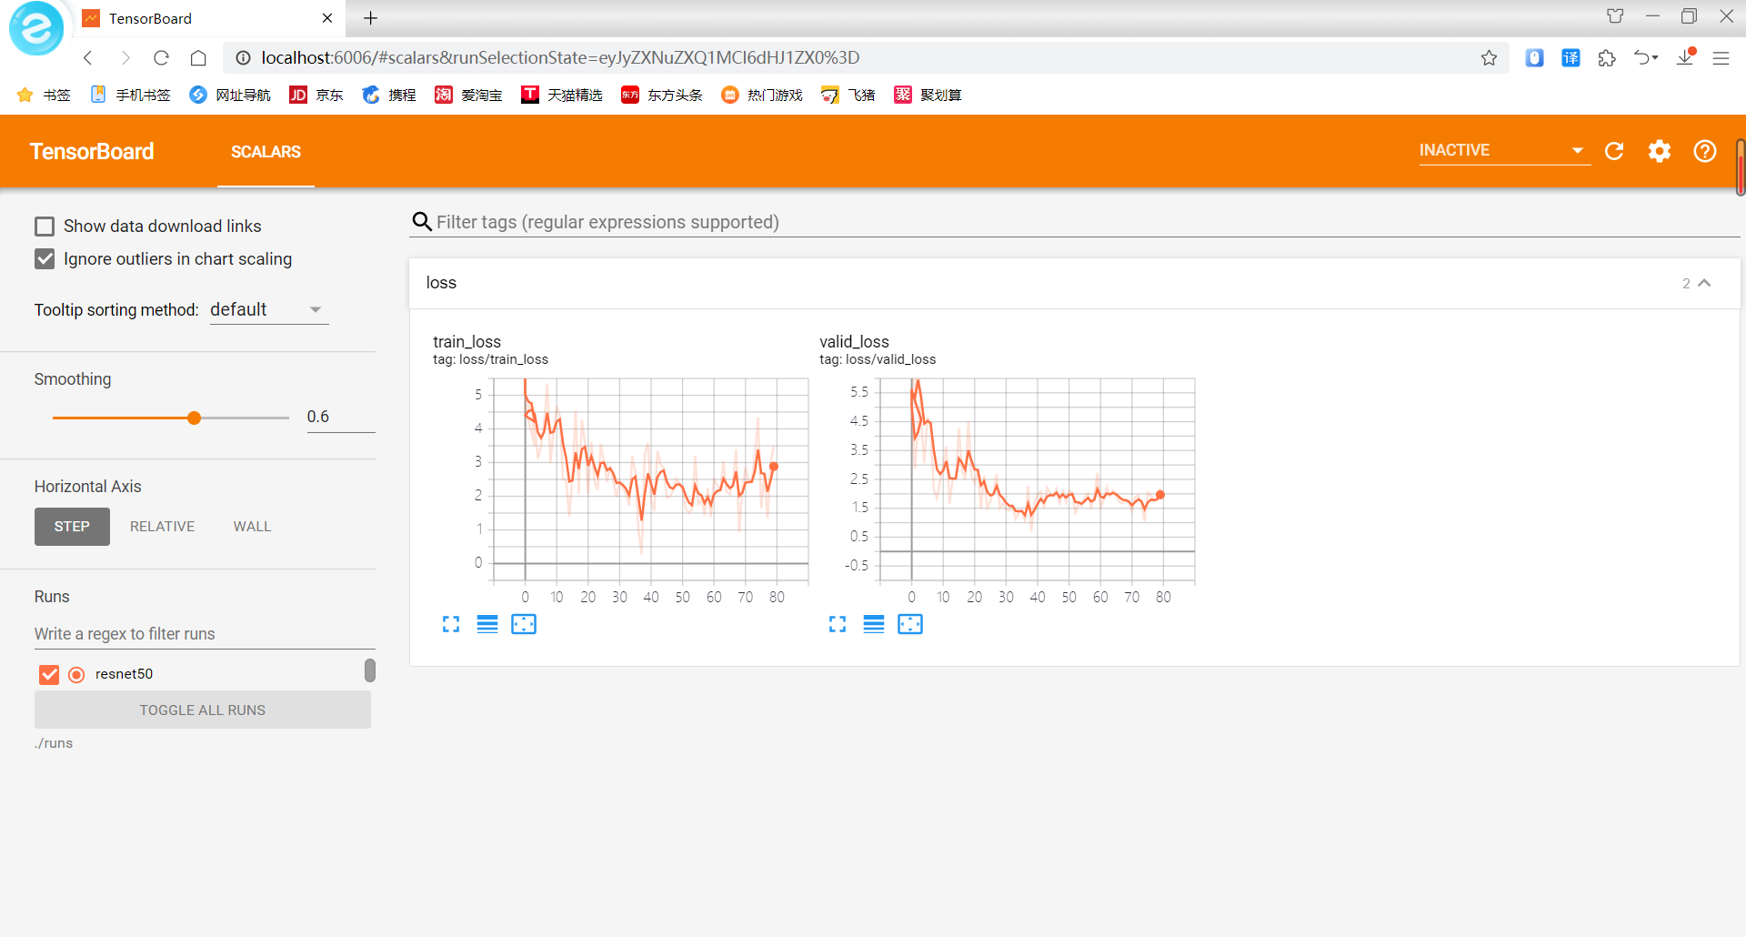Disable Ignore outliers in chart scaling

point(45,259)
